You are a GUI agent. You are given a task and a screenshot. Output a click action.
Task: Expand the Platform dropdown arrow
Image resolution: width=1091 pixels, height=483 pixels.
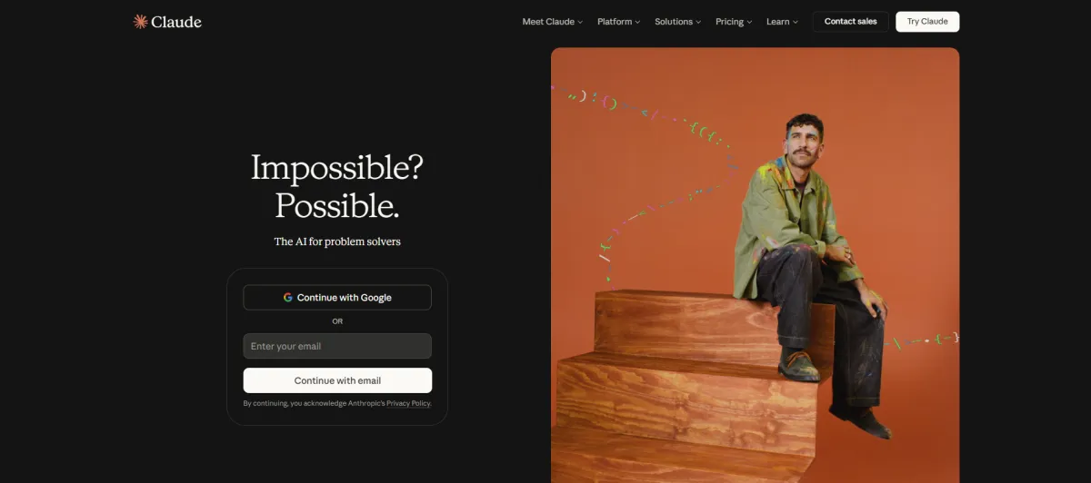[637, 22]
